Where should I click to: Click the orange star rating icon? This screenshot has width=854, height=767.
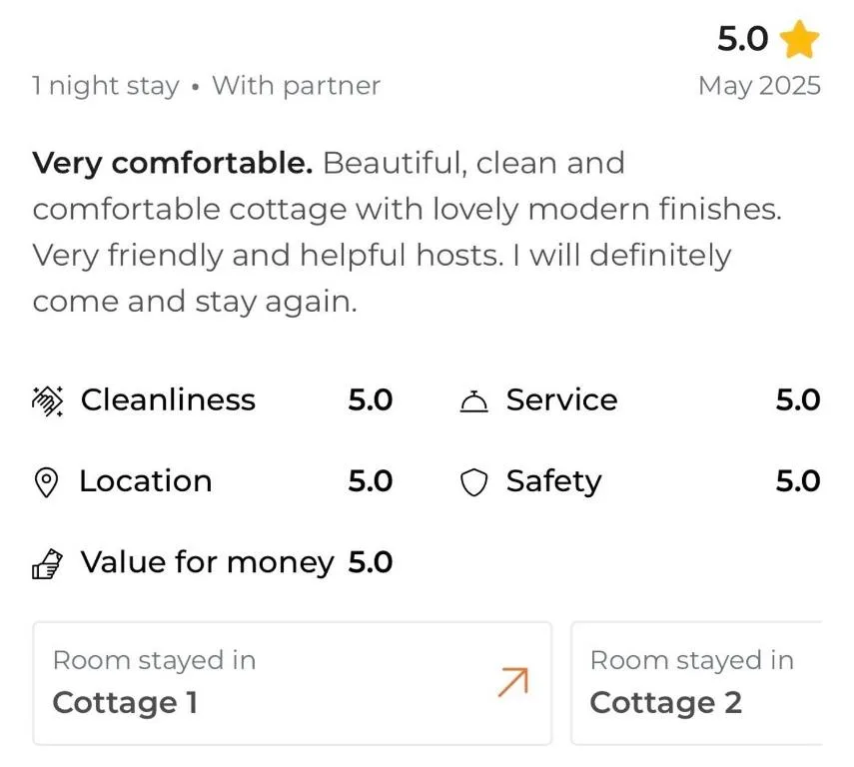click(798, 40)
